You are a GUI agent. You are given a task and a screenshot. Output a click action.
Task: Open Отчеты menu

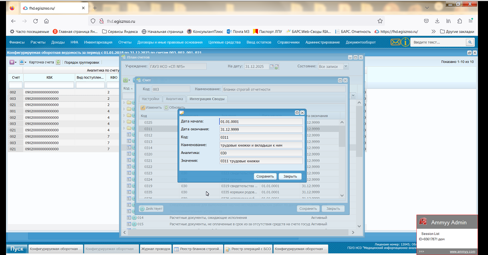click(125, 42)
